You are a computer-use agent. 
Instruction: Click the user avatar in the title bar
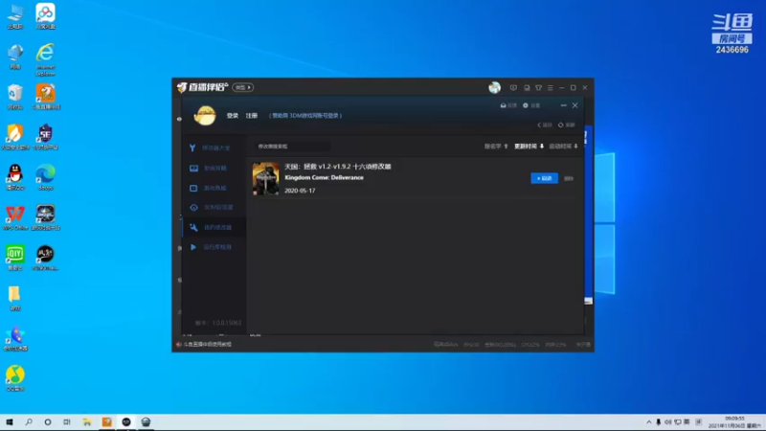494,87
